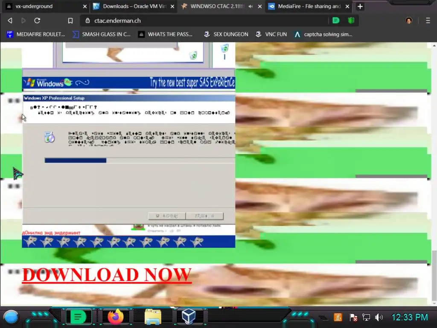Close the Downloads Oracle VM tab
Image resolution: width=437 pixels, height=328 pixels.
click(172, 6)
